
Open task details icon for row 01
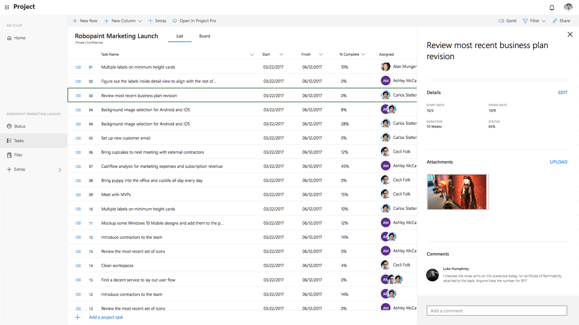pos(78,67)
